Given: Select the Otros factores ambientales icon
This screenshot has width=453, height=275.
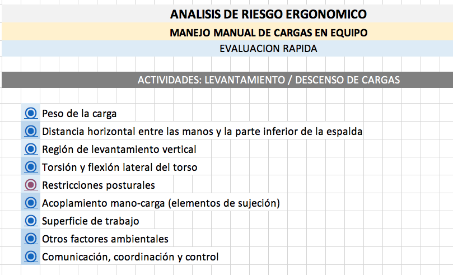Looking at the screenshot, I should click(31, 238).
